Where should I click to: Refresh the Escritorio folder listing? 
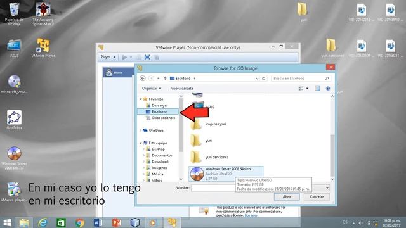pyautogui.click(x=264, y=79)
